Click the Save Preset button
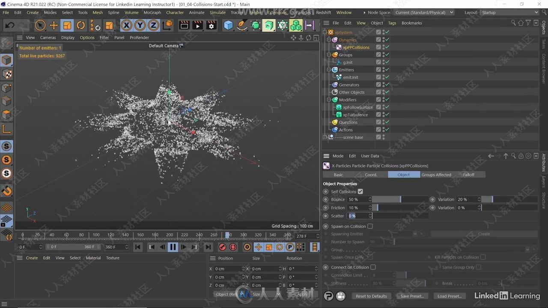This screenshot has width=548, height=308. coord(412,296)
